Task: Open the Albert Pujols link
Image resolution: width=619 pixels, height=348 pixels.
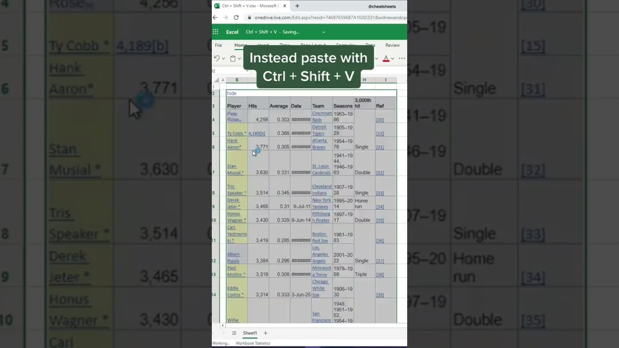Action: (x=234, y=258)
